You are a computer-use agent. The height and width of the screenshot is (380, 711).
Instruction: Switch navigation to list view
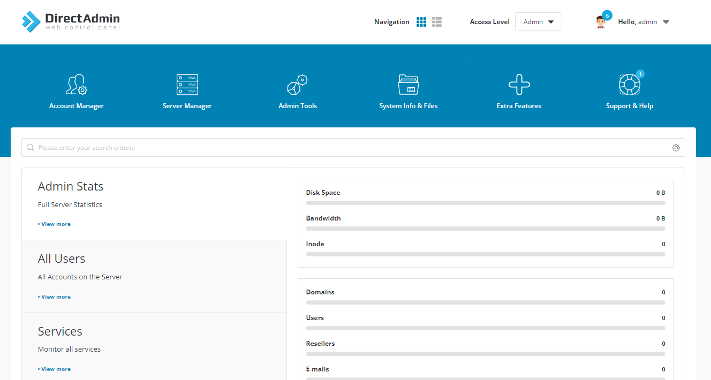[437, 22]
